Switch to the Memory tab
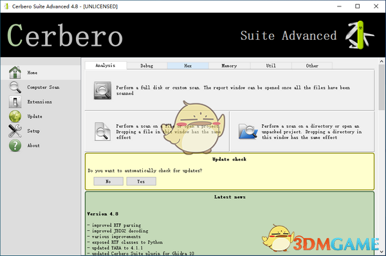 pyautogui.click(x=230, y=66)
